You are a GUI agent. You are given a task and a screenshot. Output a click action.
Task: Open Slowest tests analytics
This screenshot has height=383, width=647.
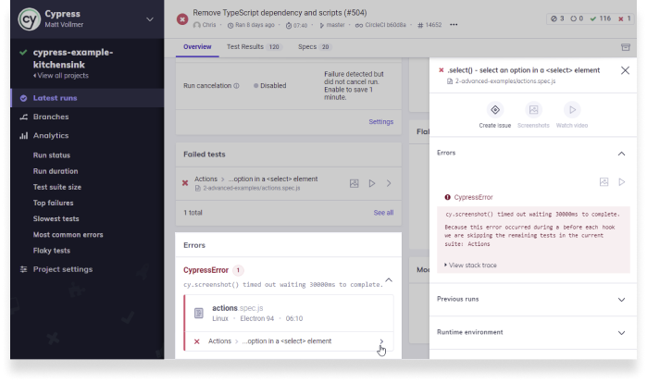pos(56,219)
